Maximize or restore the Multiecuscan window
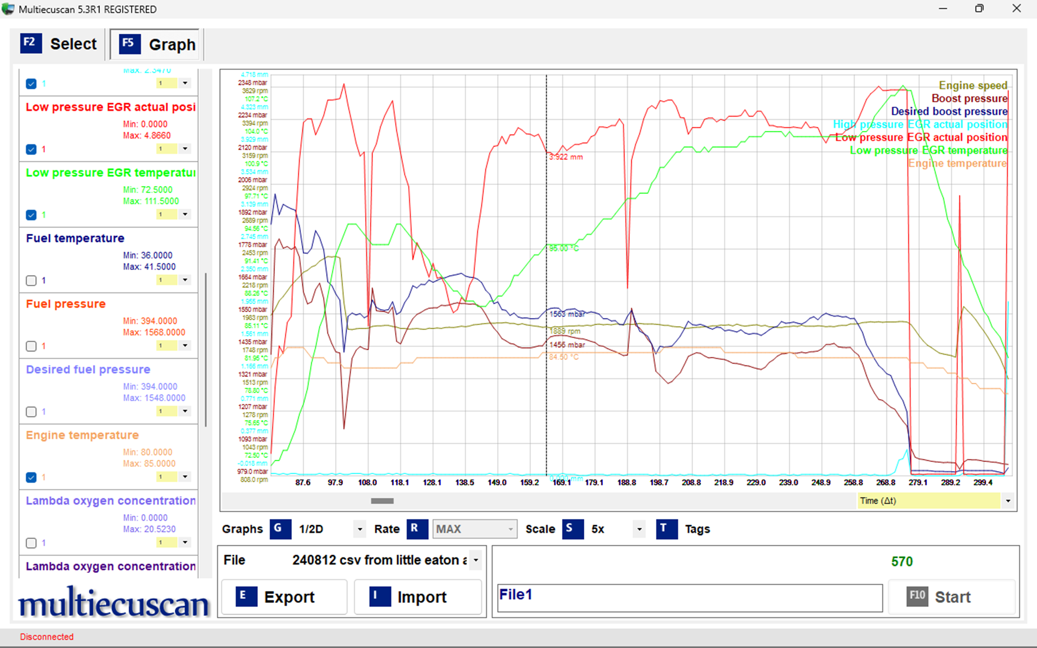The height and width of the screenshot is (648, 1037). [979, 9]
